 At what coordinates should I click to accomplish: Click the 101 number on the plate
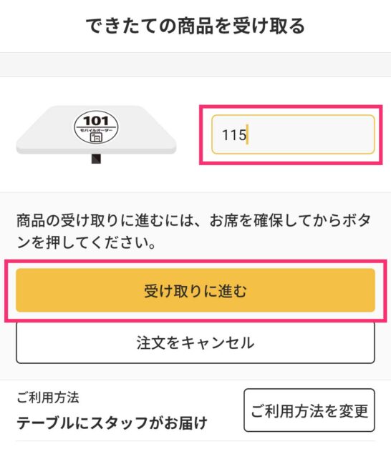point(96,121)
